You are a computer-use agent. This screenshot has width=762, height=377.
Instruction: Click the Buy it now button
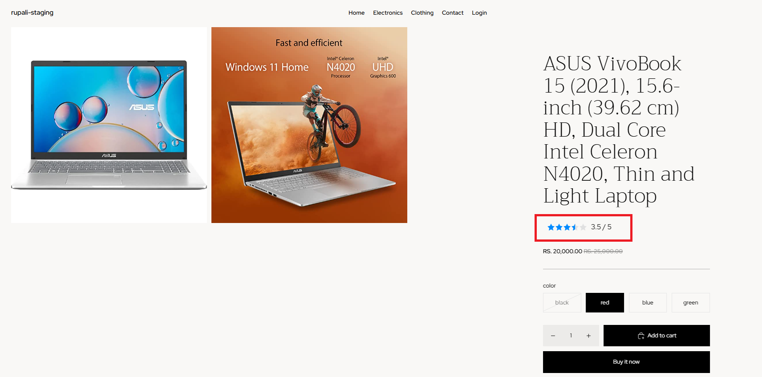[x=626, y=362]
